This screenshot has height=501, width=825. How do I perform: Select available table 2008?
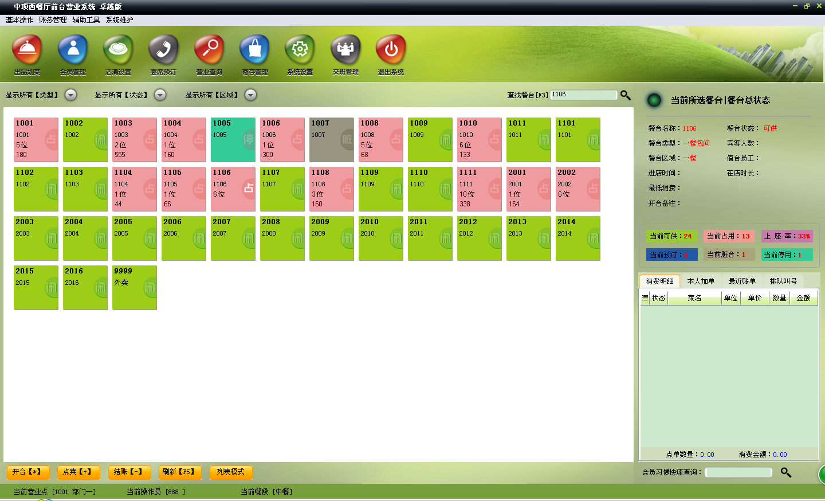click(x=282, y=238)
